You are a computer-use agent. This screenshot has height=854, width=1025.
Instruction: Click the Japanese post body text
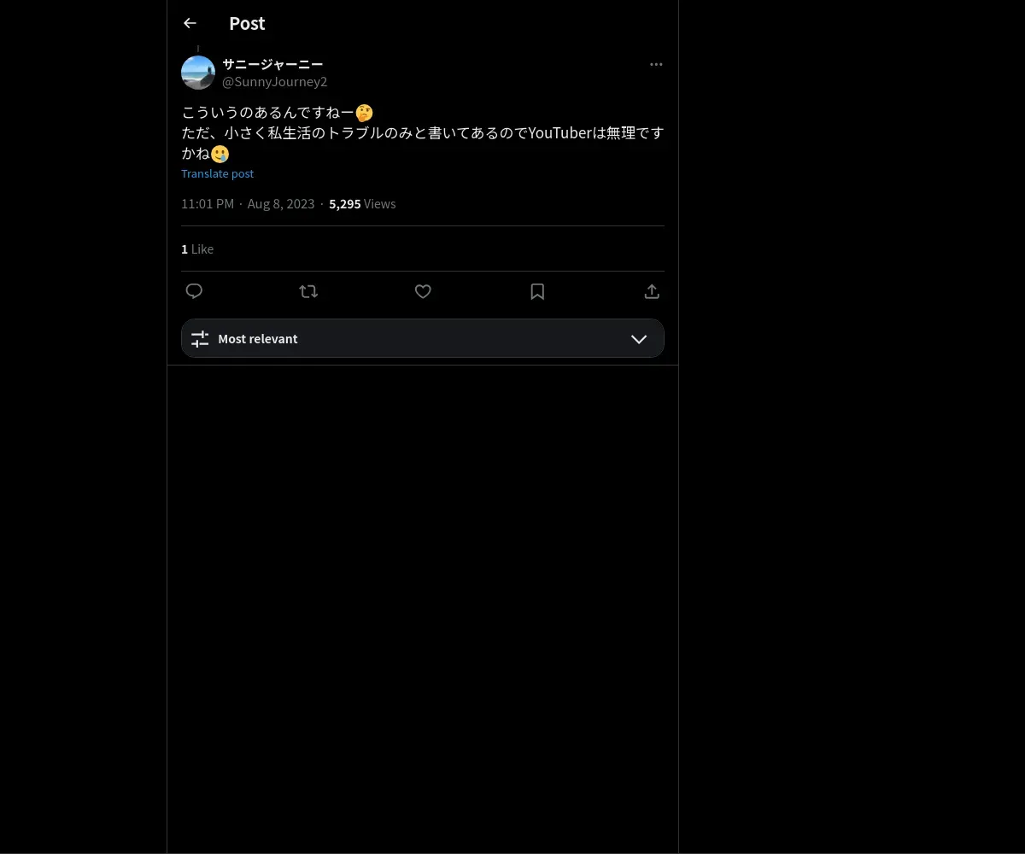point(423,133)
